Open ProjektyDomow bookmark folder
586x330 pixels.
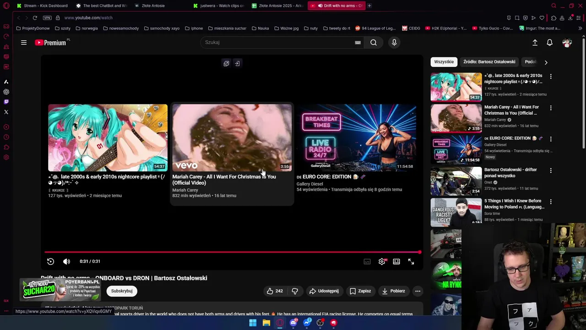[x=33, y=28]
